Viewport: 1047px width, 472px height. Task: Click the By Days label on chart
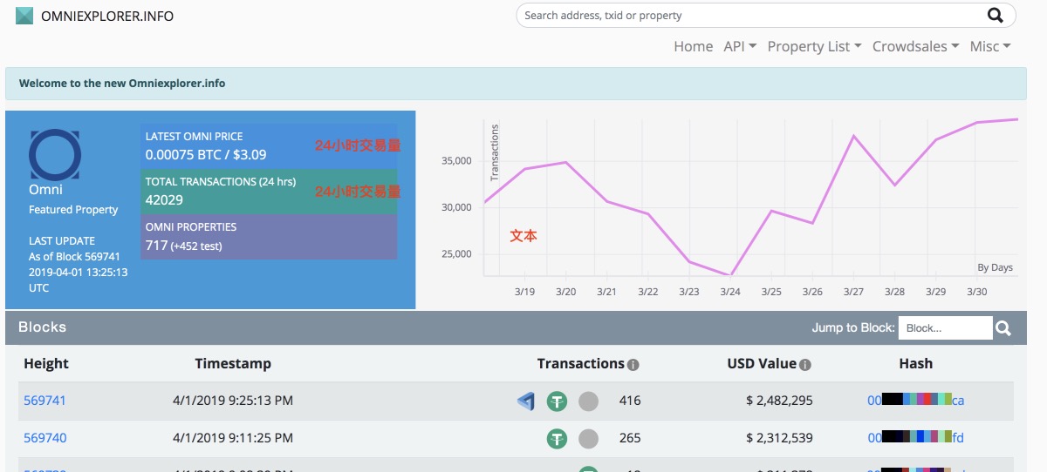click(995, 267)
